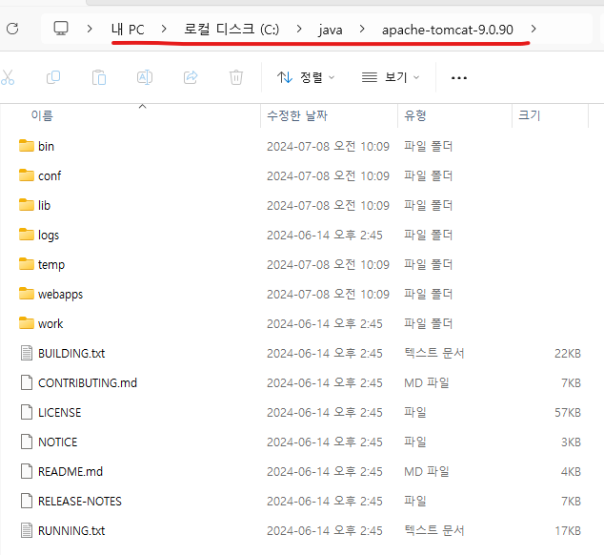Sort by the 크기 column header
This screenshot has height=555, width=604.
click(x=530, y=115)
